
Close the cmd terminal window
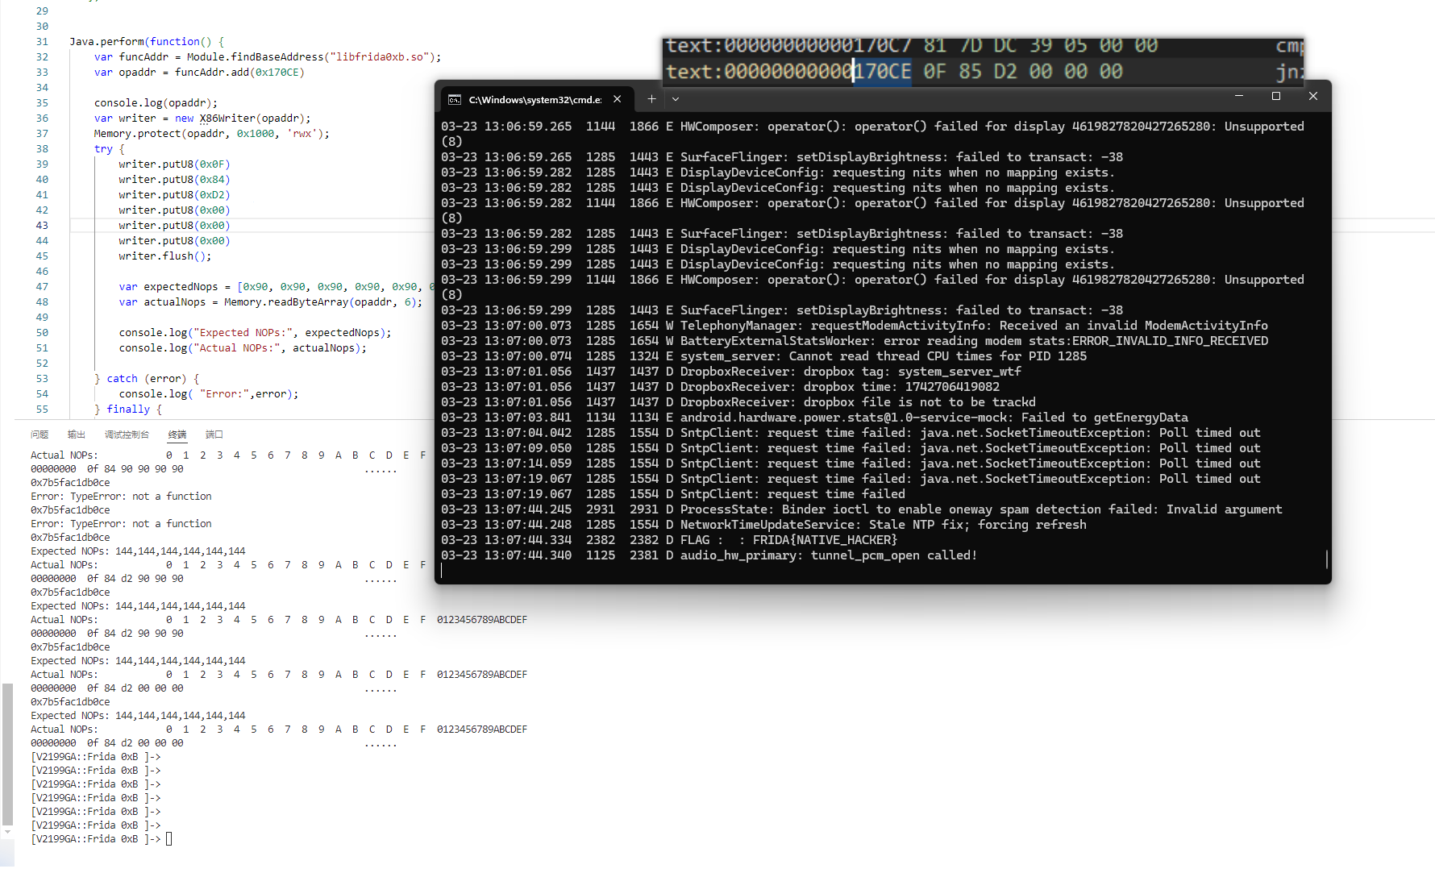[1313, 96]
